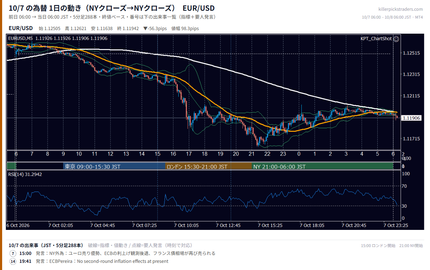Click hour label 23 on the JST axis
Screen dimensions: 430x270
click(283, 154)
